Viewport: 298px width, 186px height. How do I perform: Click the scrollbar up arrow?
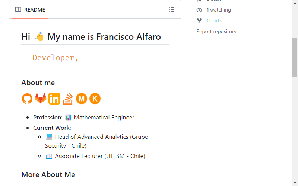(295, 3)
